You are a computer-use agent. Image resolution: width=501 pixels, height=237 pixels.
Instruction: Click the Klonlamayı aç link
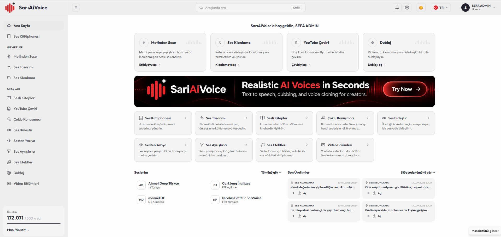[x=227, y=65]
